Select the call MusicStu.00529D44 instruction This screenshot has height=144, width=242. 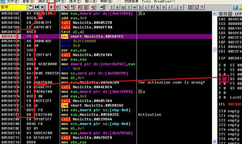87,119
